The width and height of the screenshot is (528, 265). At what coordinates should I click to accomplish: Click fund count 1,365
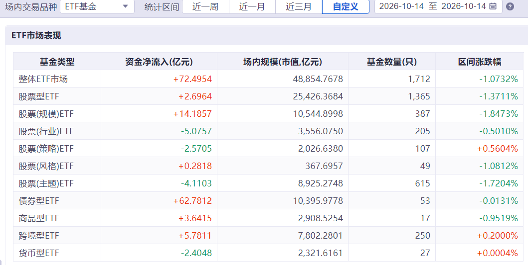[419, 96]
